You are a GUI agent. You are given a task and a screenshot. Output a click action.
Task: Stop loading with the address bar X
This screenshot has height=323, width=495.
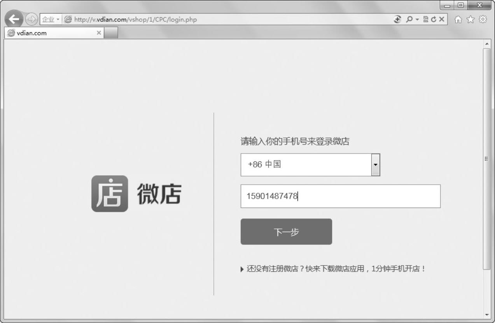click(441, 19)
